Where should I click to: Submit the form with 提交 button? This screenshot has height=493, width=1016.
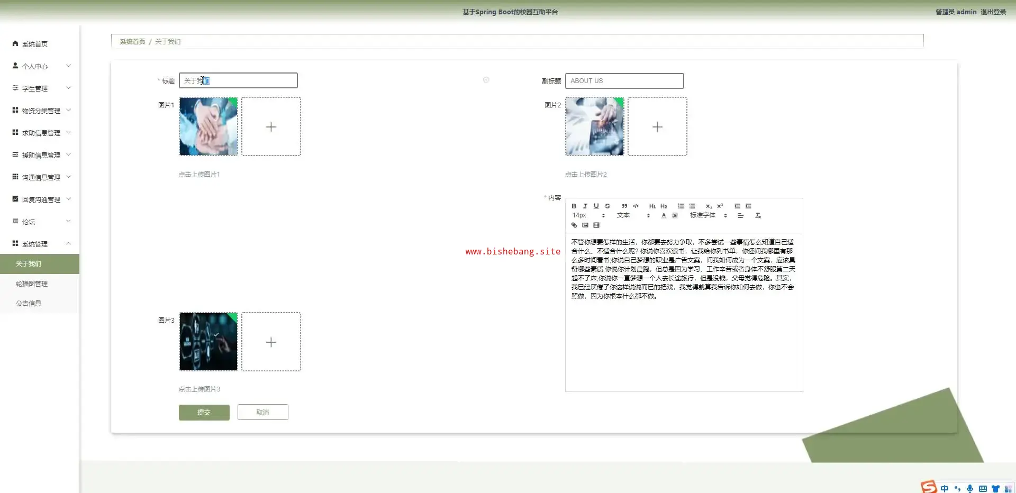[204, 413]
